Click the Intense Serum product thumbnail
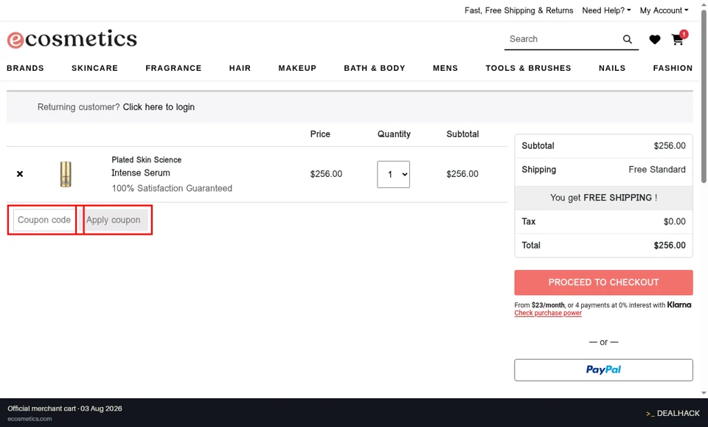 pyautogui.click(x=66, y=174)
